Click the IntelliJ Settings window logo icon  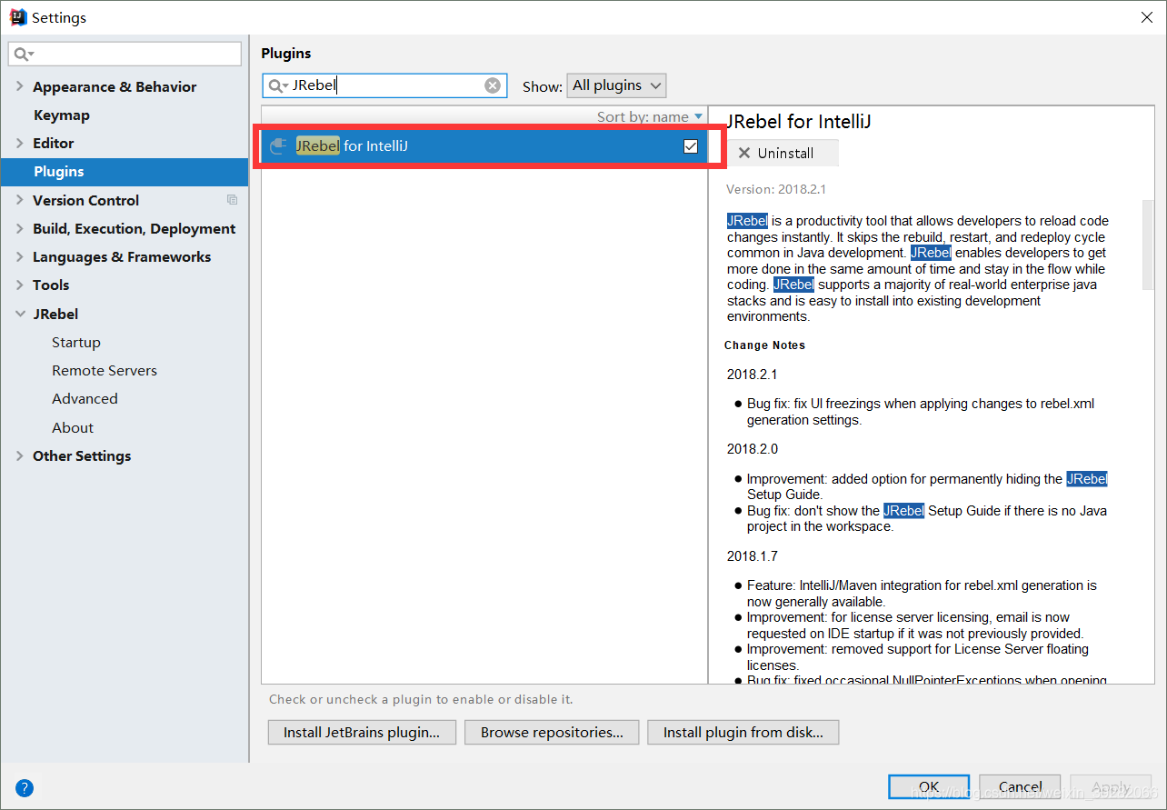17,17
